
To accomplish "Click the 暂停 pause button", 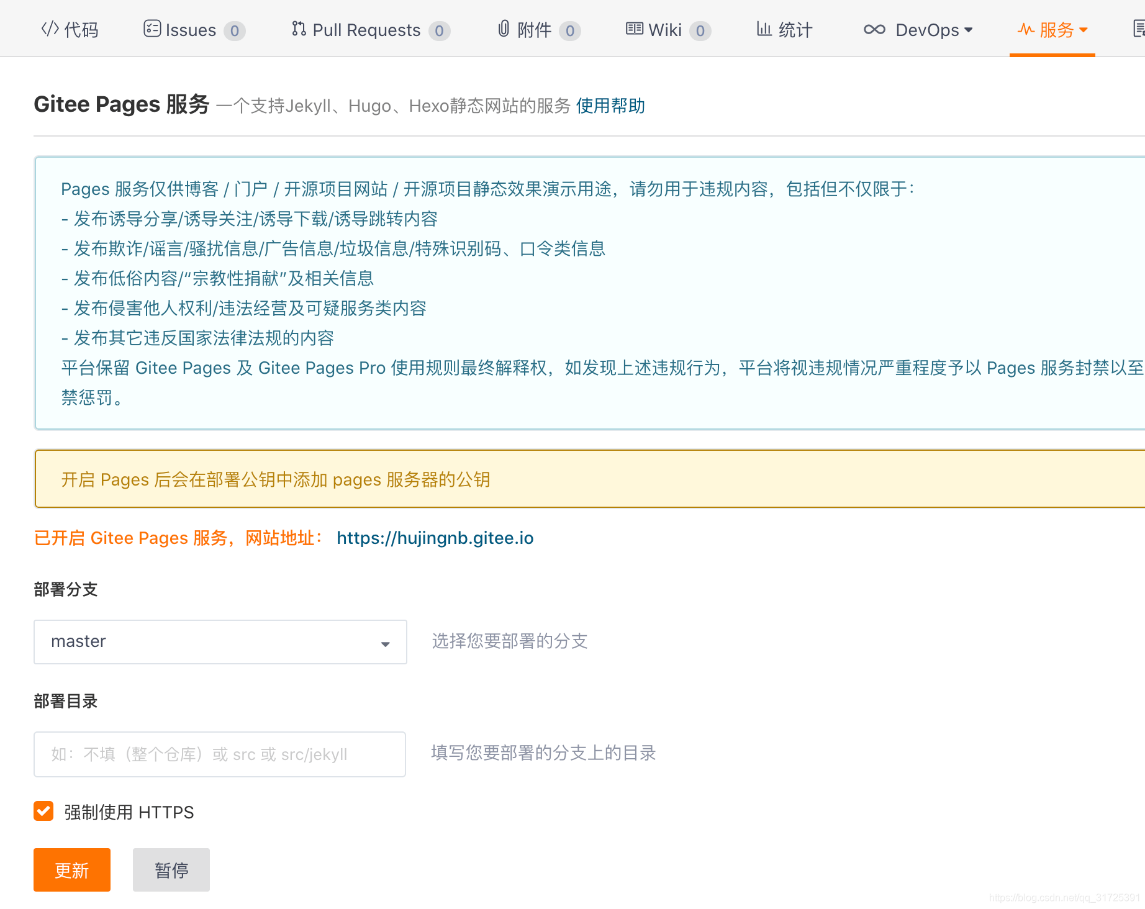I will pyautogui.click(x=171, y=870).
